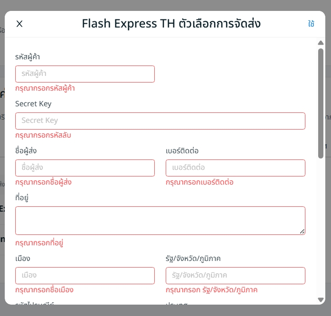Screen dimensions: 331x316
Task: Click the ชื่อผู้ส่ง label
Action: click(26, 151)
